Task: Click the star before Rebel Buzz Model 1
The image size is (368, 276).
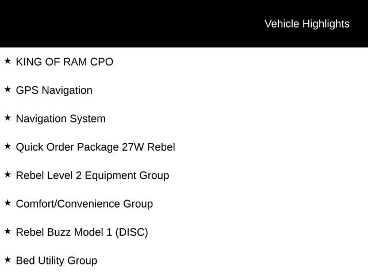Action: tap(7, 231)
